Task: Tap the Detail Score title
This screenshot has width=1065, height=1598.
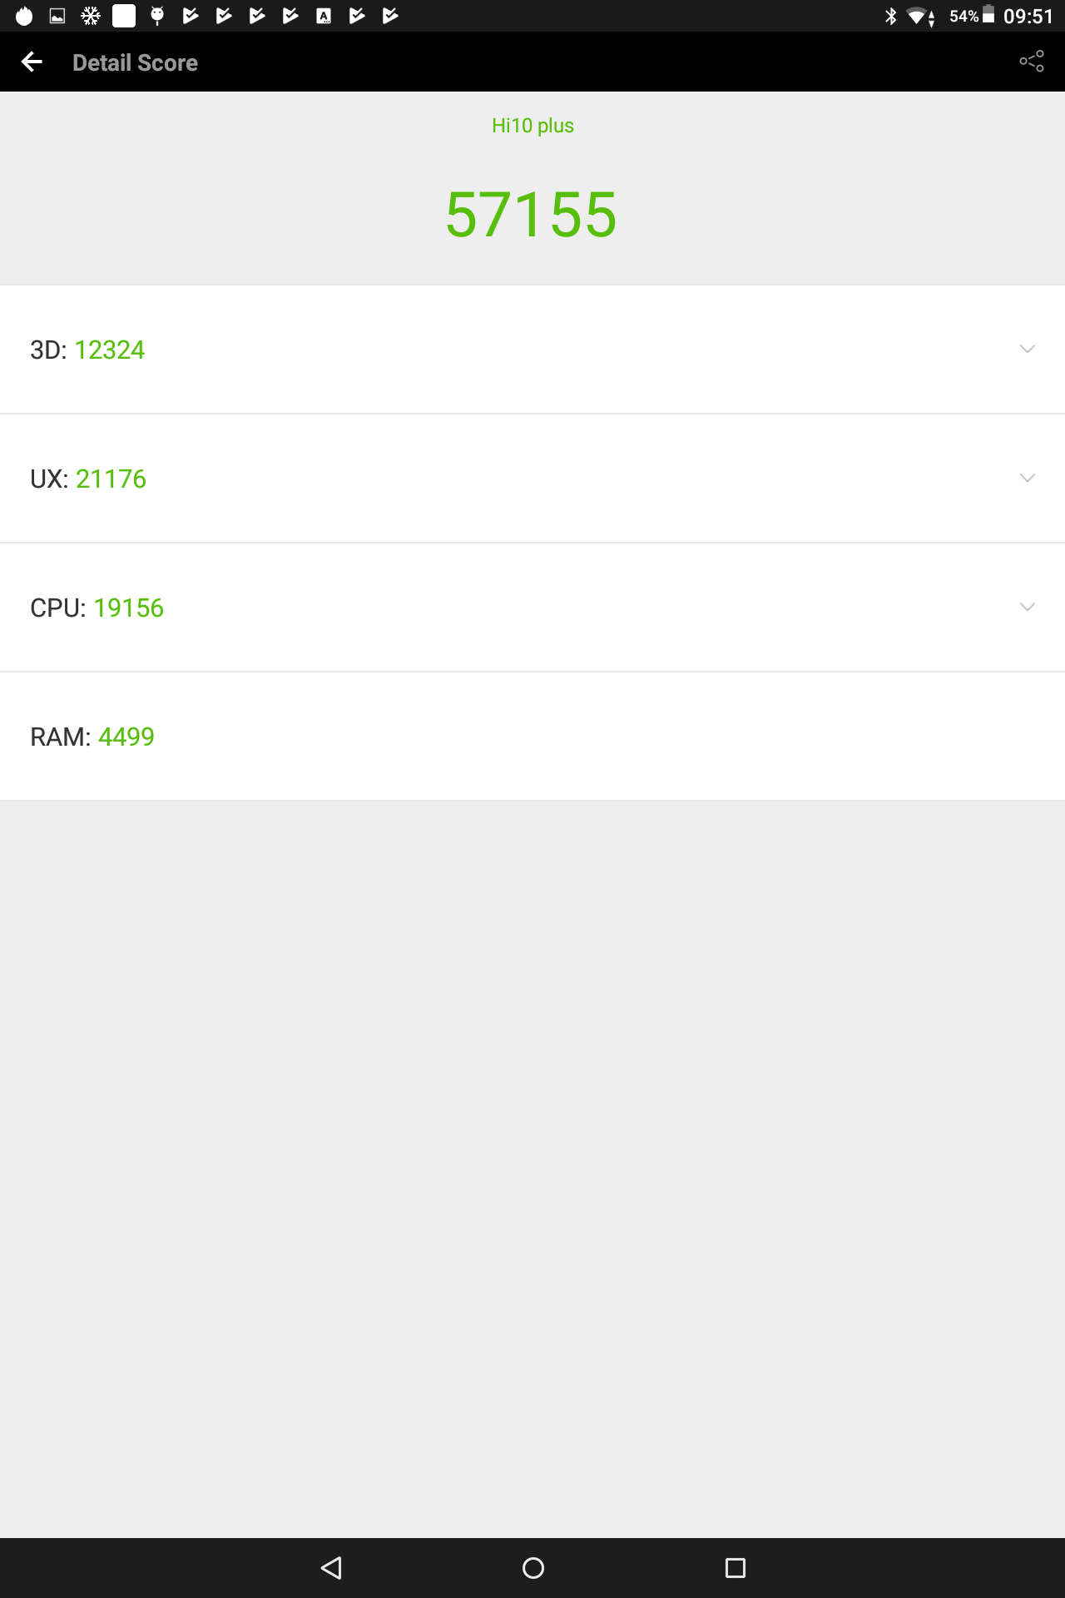Action: (x=135, y=62)
